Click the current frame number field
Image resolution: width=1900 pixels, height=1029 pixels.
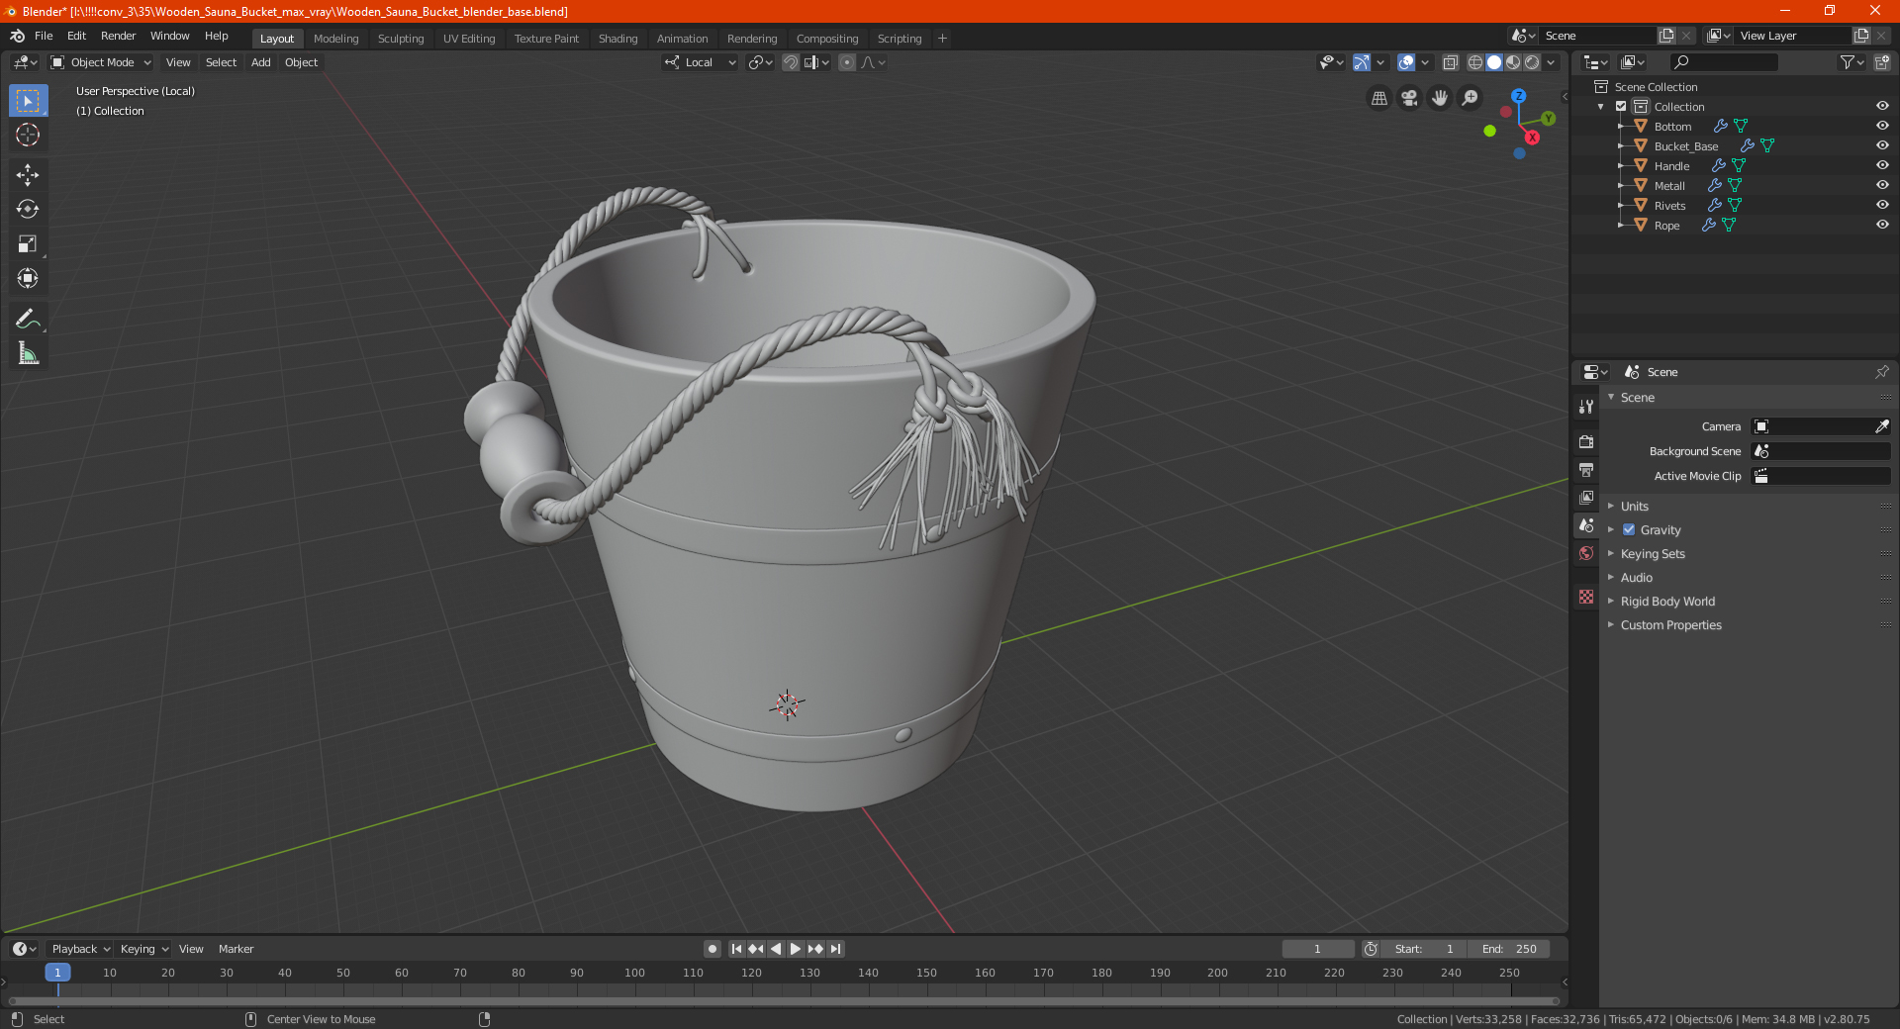pos(1317,949)
